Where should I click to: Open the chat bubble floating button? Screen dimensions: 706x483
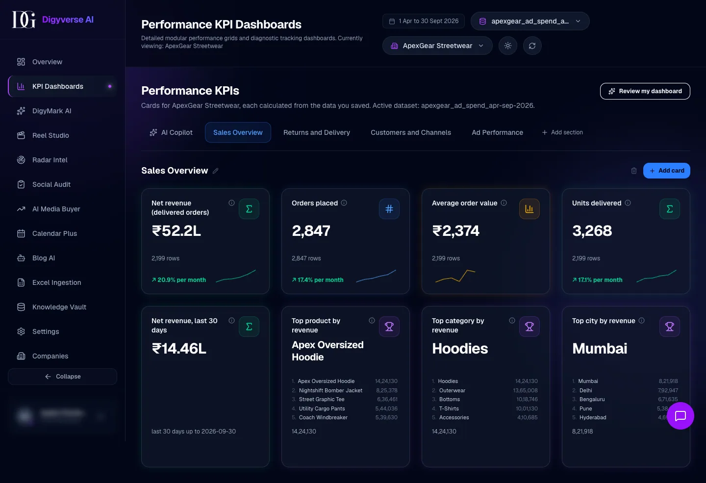pyautogui.click(x=681, y=416)
